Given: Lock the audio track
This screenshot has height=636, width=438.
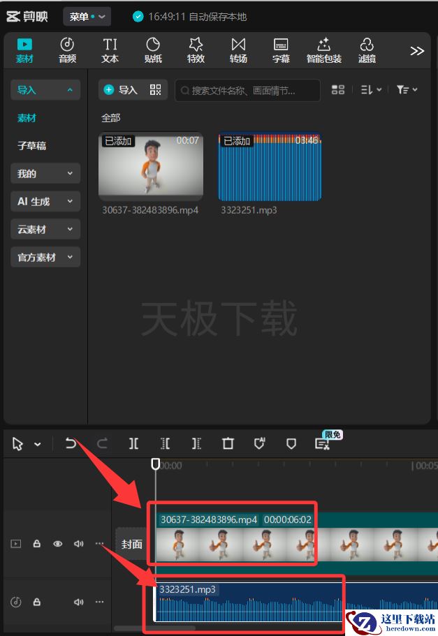Looking at the screenshot, I should click(x=36, y=602).
